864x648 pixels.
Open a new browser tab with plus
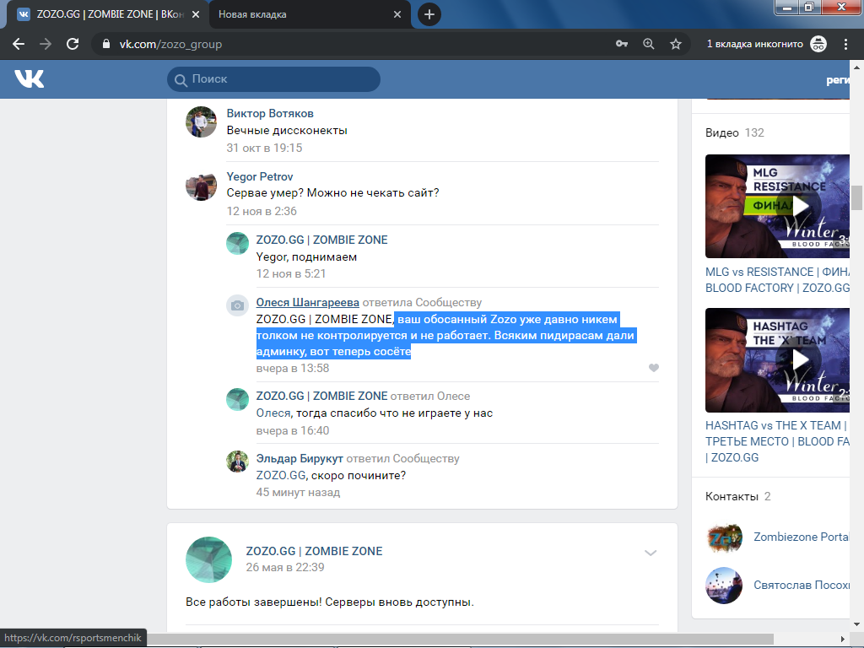click(429, 14)
